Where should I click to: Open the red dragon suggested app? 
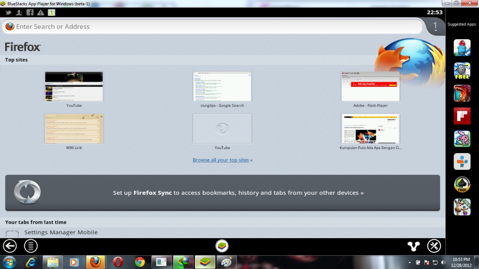coord(462,93)
